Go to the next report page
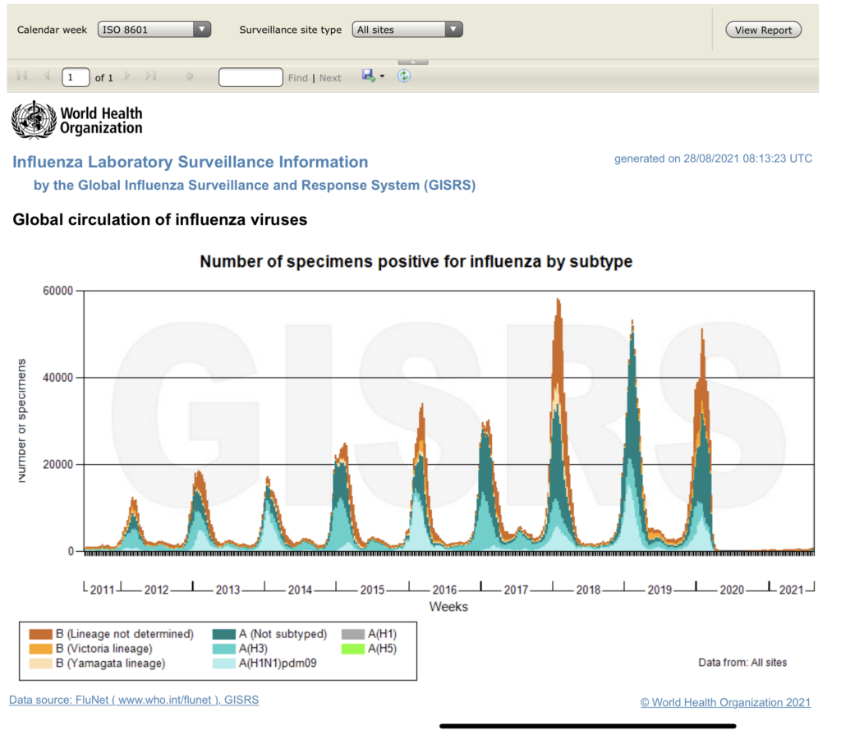Screen dimensions: 841x735 click(x=127, y=76)
